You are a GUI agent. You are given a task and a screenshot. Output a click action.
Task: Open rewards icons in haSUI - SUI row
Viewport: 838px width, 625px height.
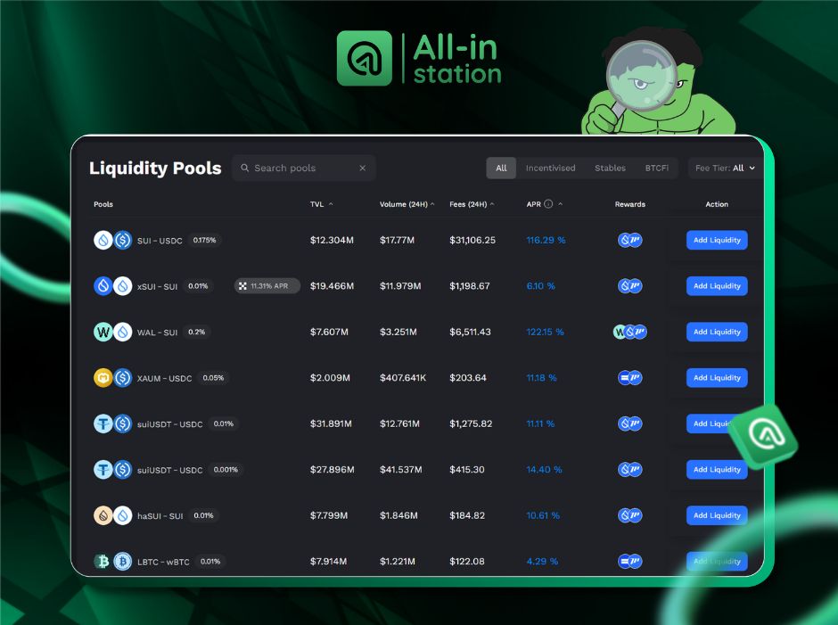coord(630,515)
